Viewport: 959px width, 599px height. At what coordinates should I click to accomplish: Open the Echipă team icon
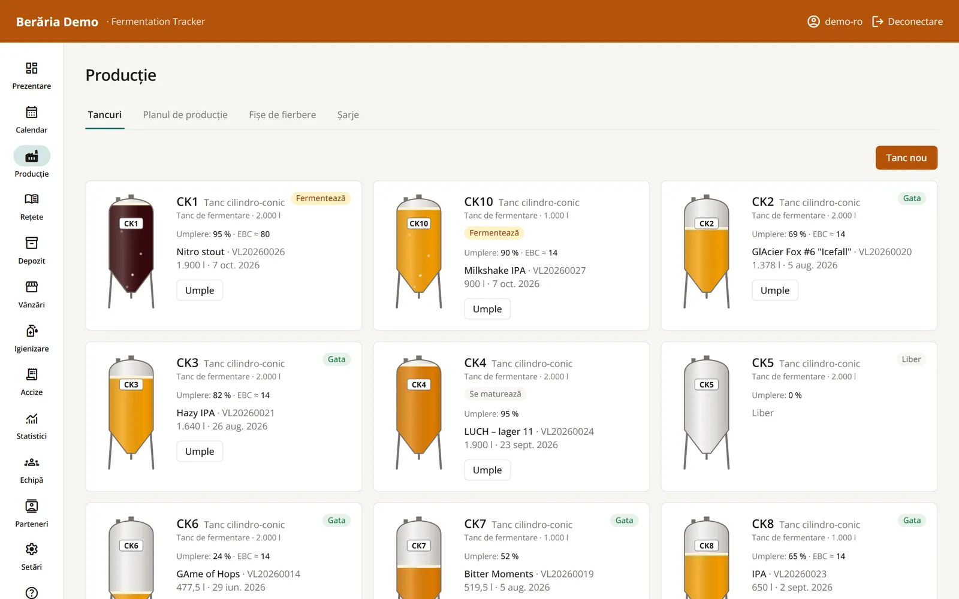32,462
